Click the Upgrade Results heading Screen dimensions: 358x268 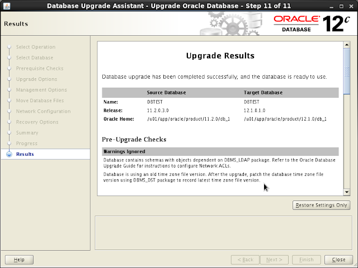point(220,56)
